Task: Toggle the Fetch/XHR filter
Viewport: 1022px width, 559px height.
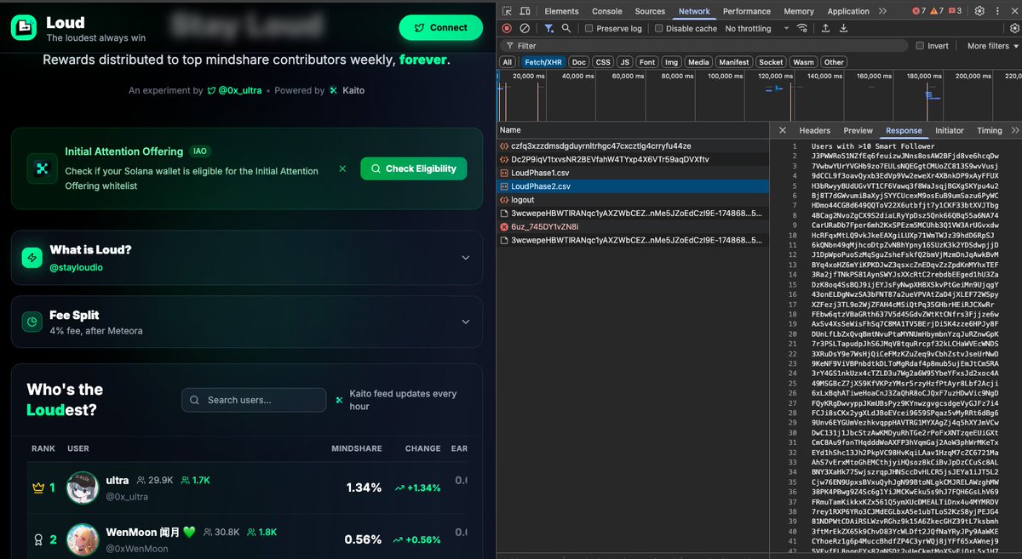Action: click(x=543, y=62)
